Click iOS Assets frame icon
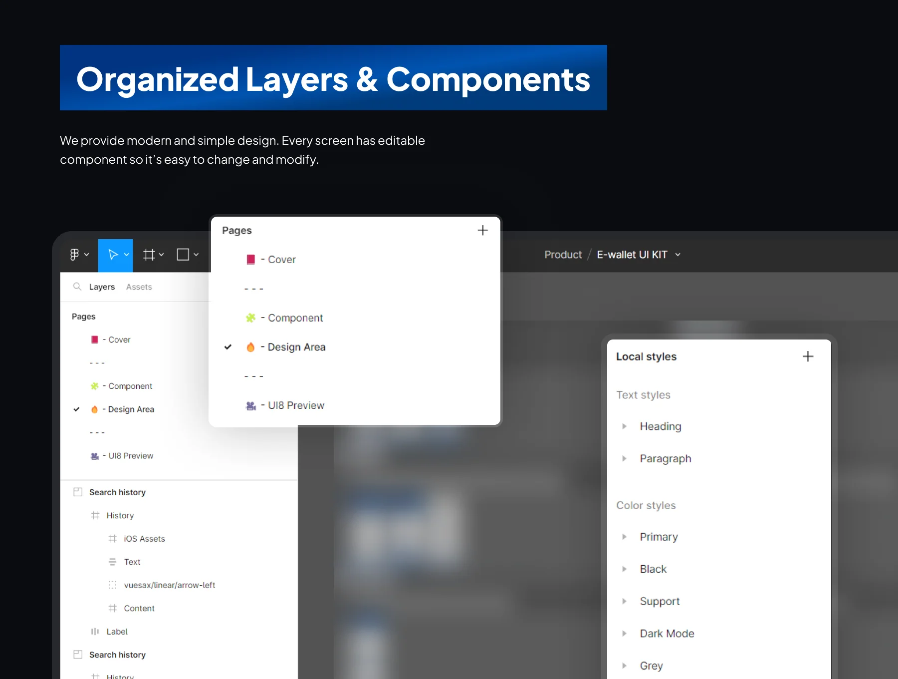This screenshot has height=679, width=898. pyautogui.click(x=113, y=539)
